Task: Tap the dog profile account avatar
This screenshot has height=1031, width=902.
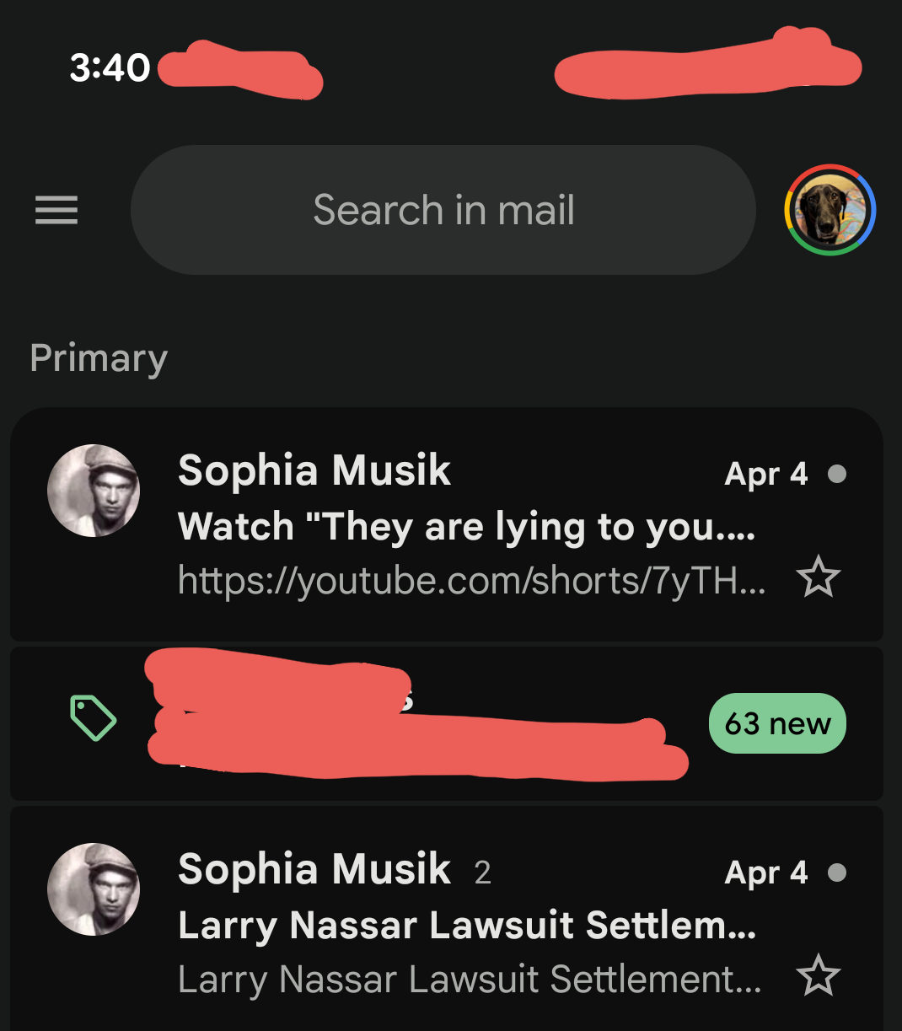Action: pos(830,210)
